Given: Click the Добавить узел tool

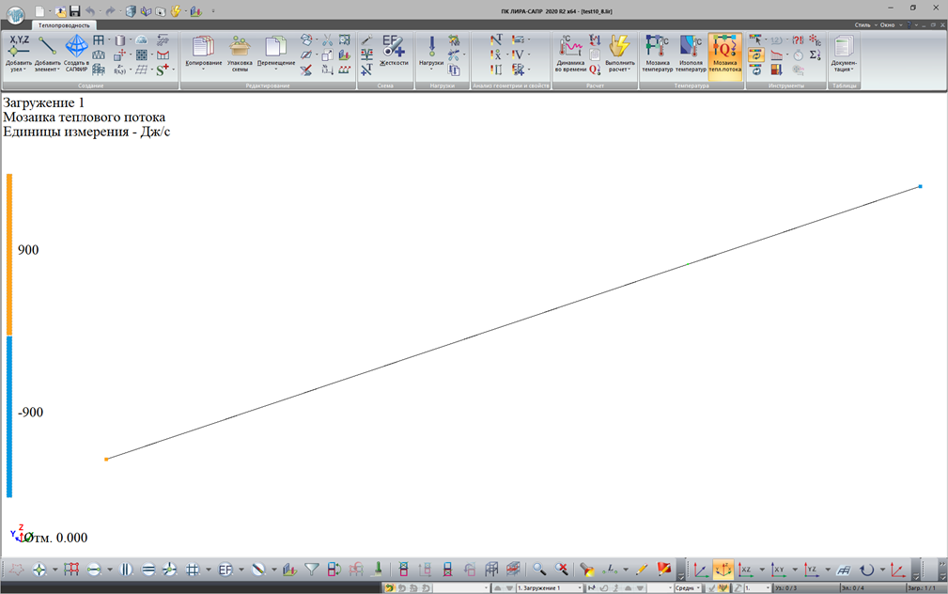Looking at the screenshot, I should click(18, 54).
